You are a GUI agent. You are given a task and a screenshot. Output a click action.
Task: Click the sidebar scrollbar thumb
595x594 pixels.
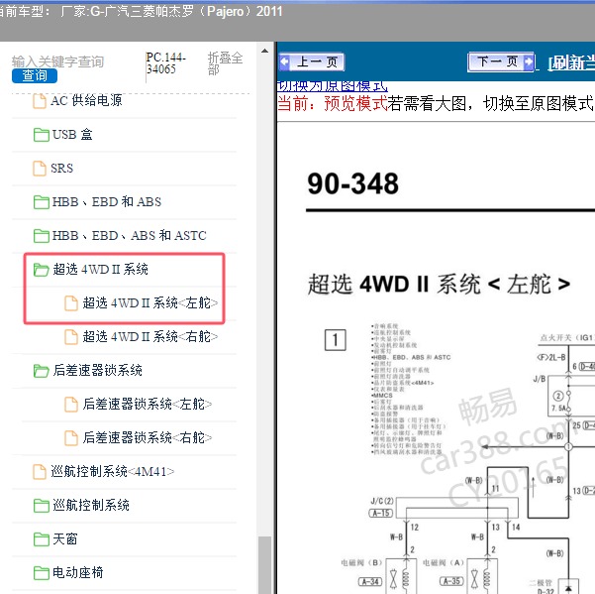coord(265,565)
